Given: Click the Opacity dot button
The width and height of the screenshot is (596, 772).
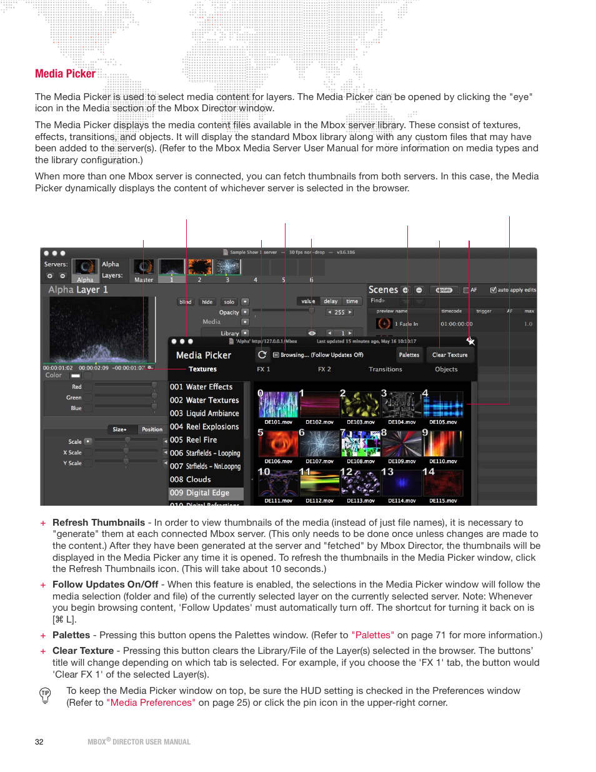Looking at the screenshot, I should [x=245, y=312].
